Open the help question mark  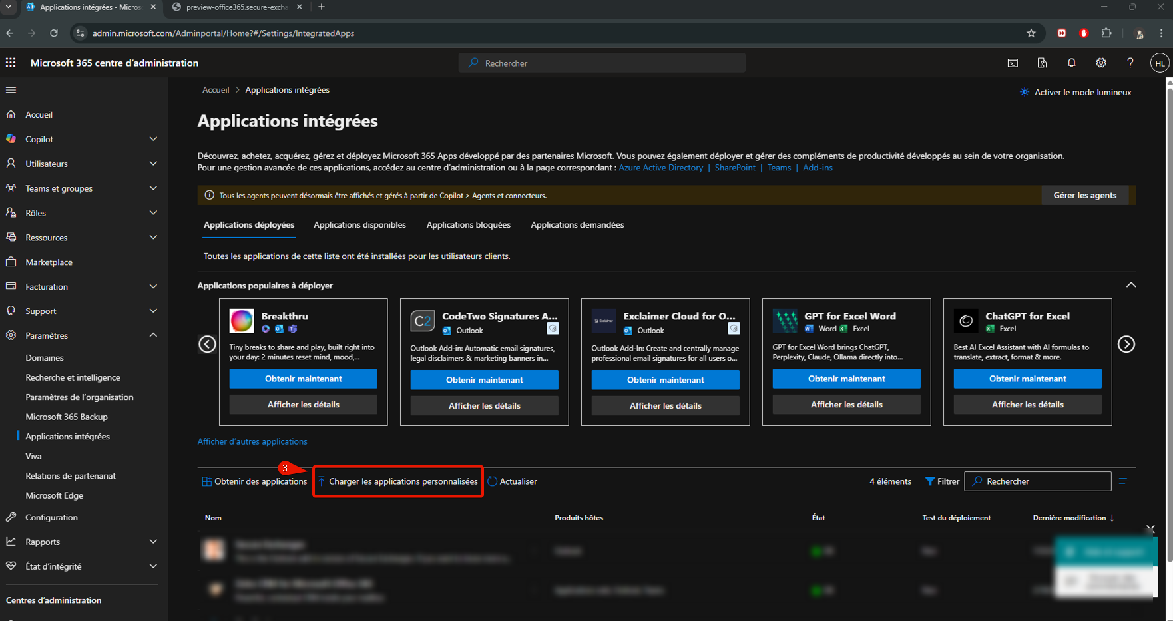click(x=1130, y=63)
